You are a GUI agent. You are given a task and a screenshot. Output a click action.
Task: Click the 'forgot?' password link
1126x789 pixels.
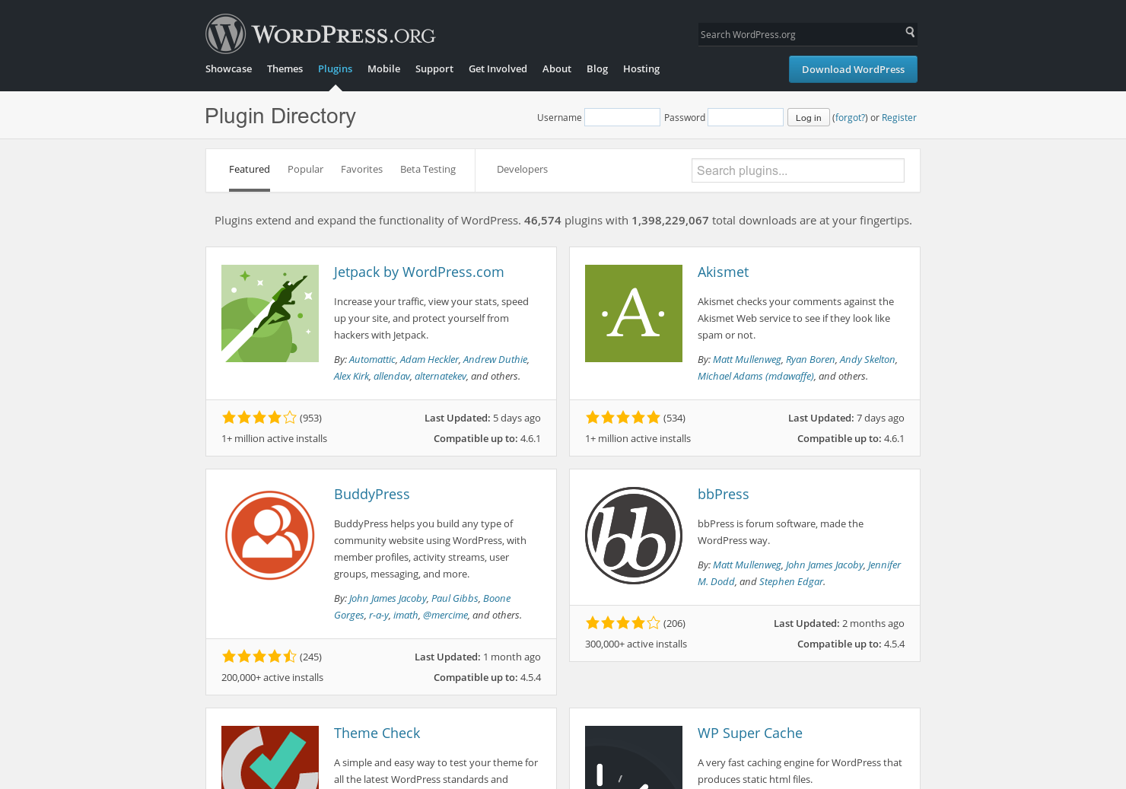click(850, 117)
